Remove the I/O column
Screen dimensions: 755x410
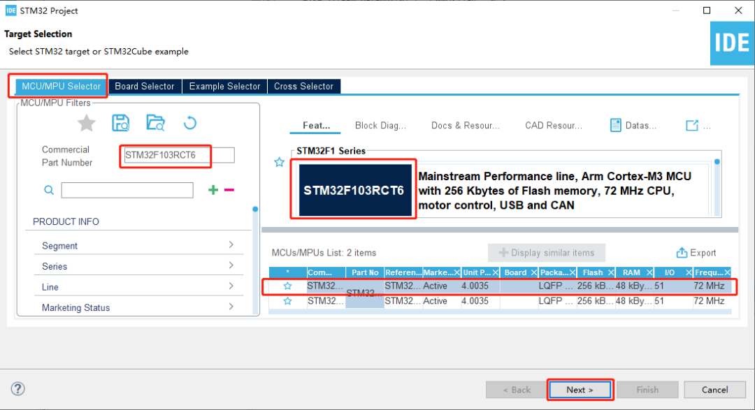(x=688, y=273)
